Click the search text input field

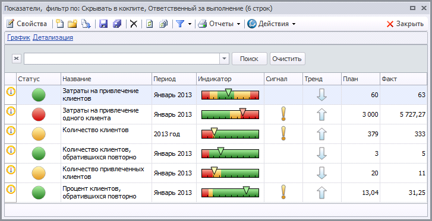pos(122,59)
